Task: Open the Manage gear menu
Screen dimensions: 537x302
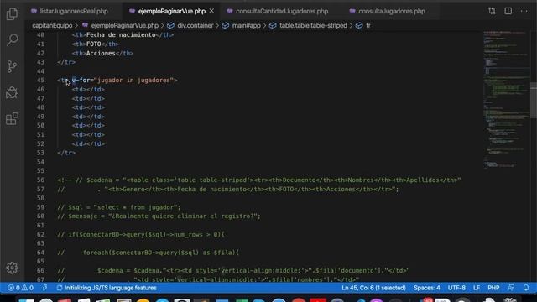Action: point(12,268)
